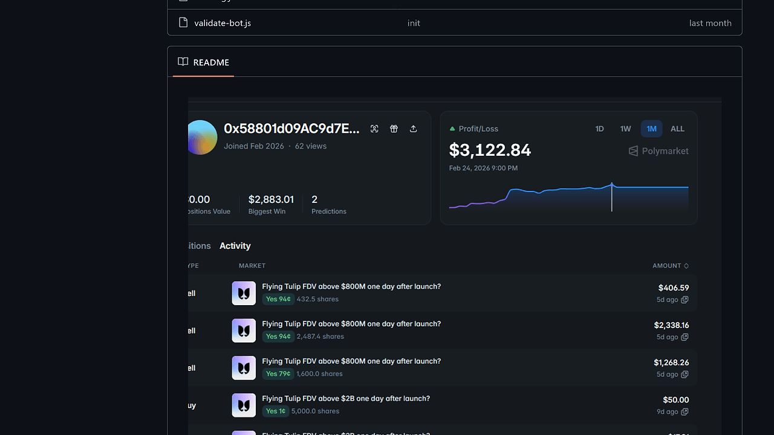
Task: Click the MARKET column header
Action: pyautogui.click(x=252, y=266)
